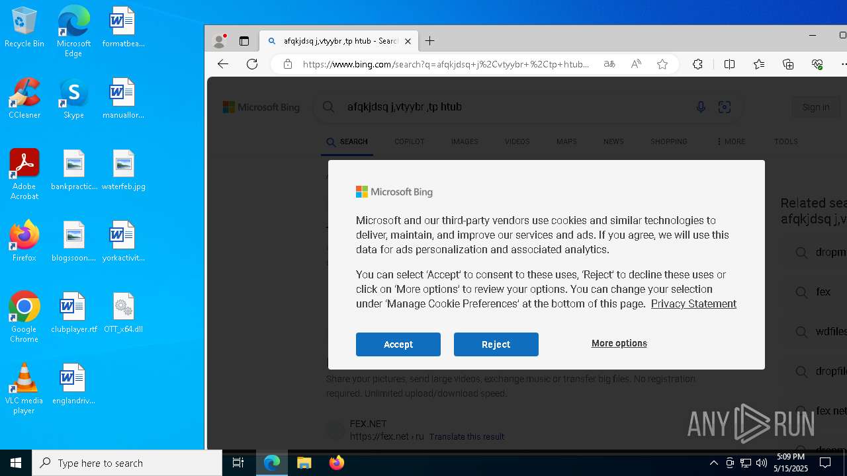The height and width of the screenshot is (476, 847).
Task: Enter Edge split screen view
Action: [x=729, y=64]
